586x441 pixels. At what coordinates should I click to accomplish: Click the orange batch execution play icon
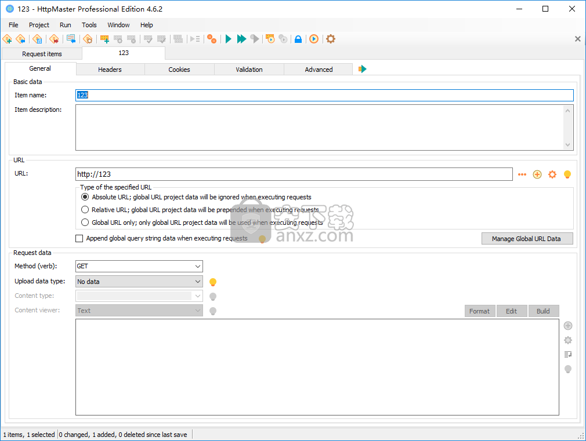(x=270, y=39)
